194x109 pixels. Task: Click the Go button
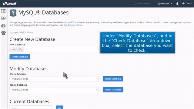tap(60, 107)
